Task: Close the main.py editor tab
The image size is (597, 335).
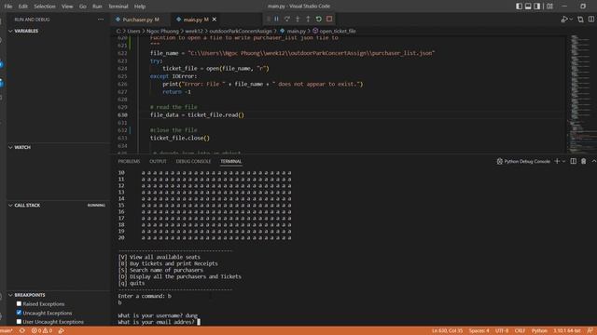Action: (x=215, y=20)
